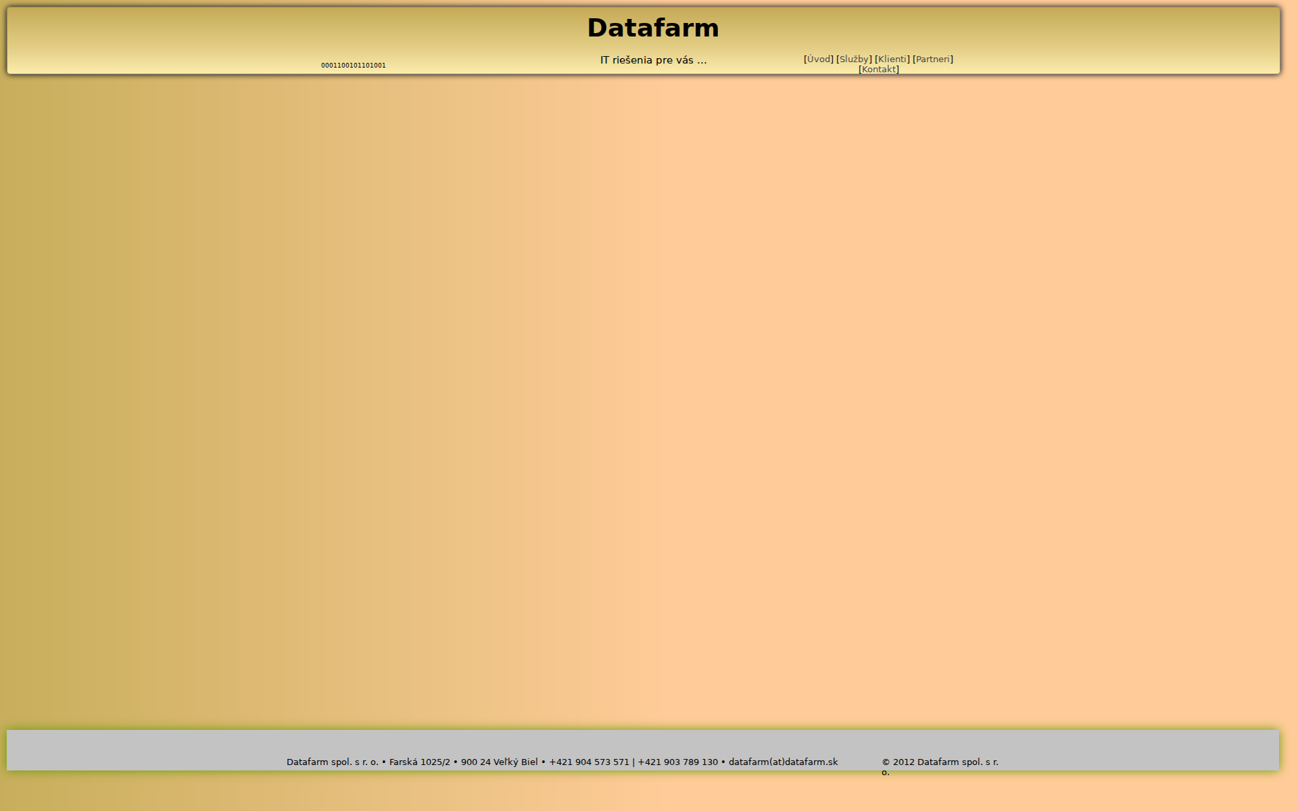Click the separator between phone numbers
Viewport: 1298px width, 811px height.
coord(633,761)
